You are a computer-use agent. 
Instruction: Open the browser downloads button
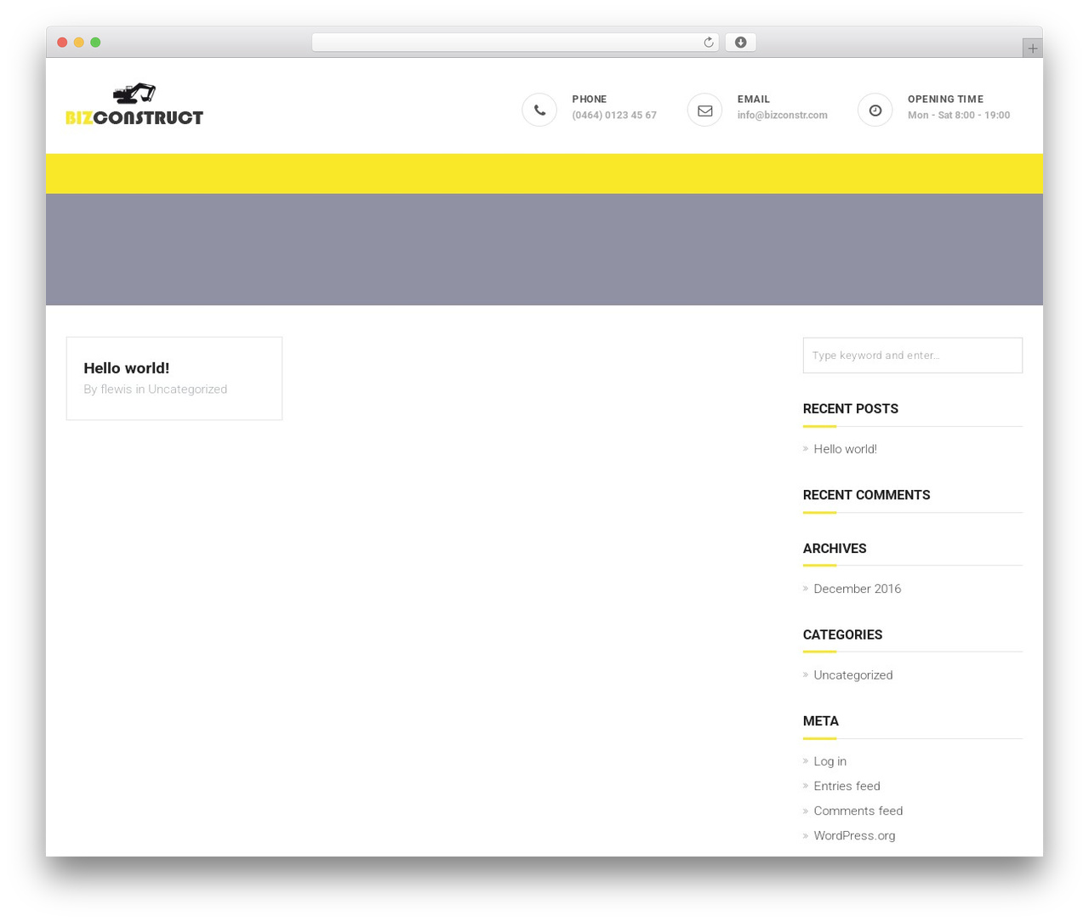pyautogui.click(x=740, y=43)
